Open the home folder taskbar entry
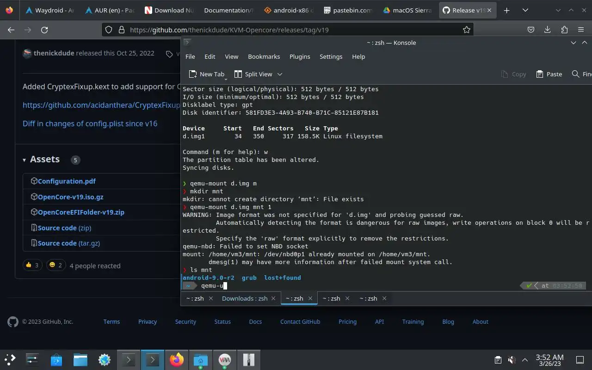 (x=201, y=359)
